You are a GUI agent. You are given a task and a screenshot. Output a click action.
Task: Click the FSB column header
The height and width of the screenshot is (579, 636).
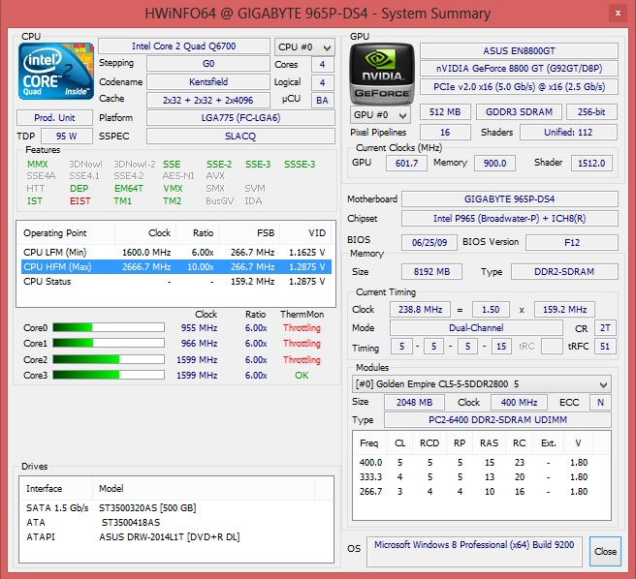pos(249,233)
